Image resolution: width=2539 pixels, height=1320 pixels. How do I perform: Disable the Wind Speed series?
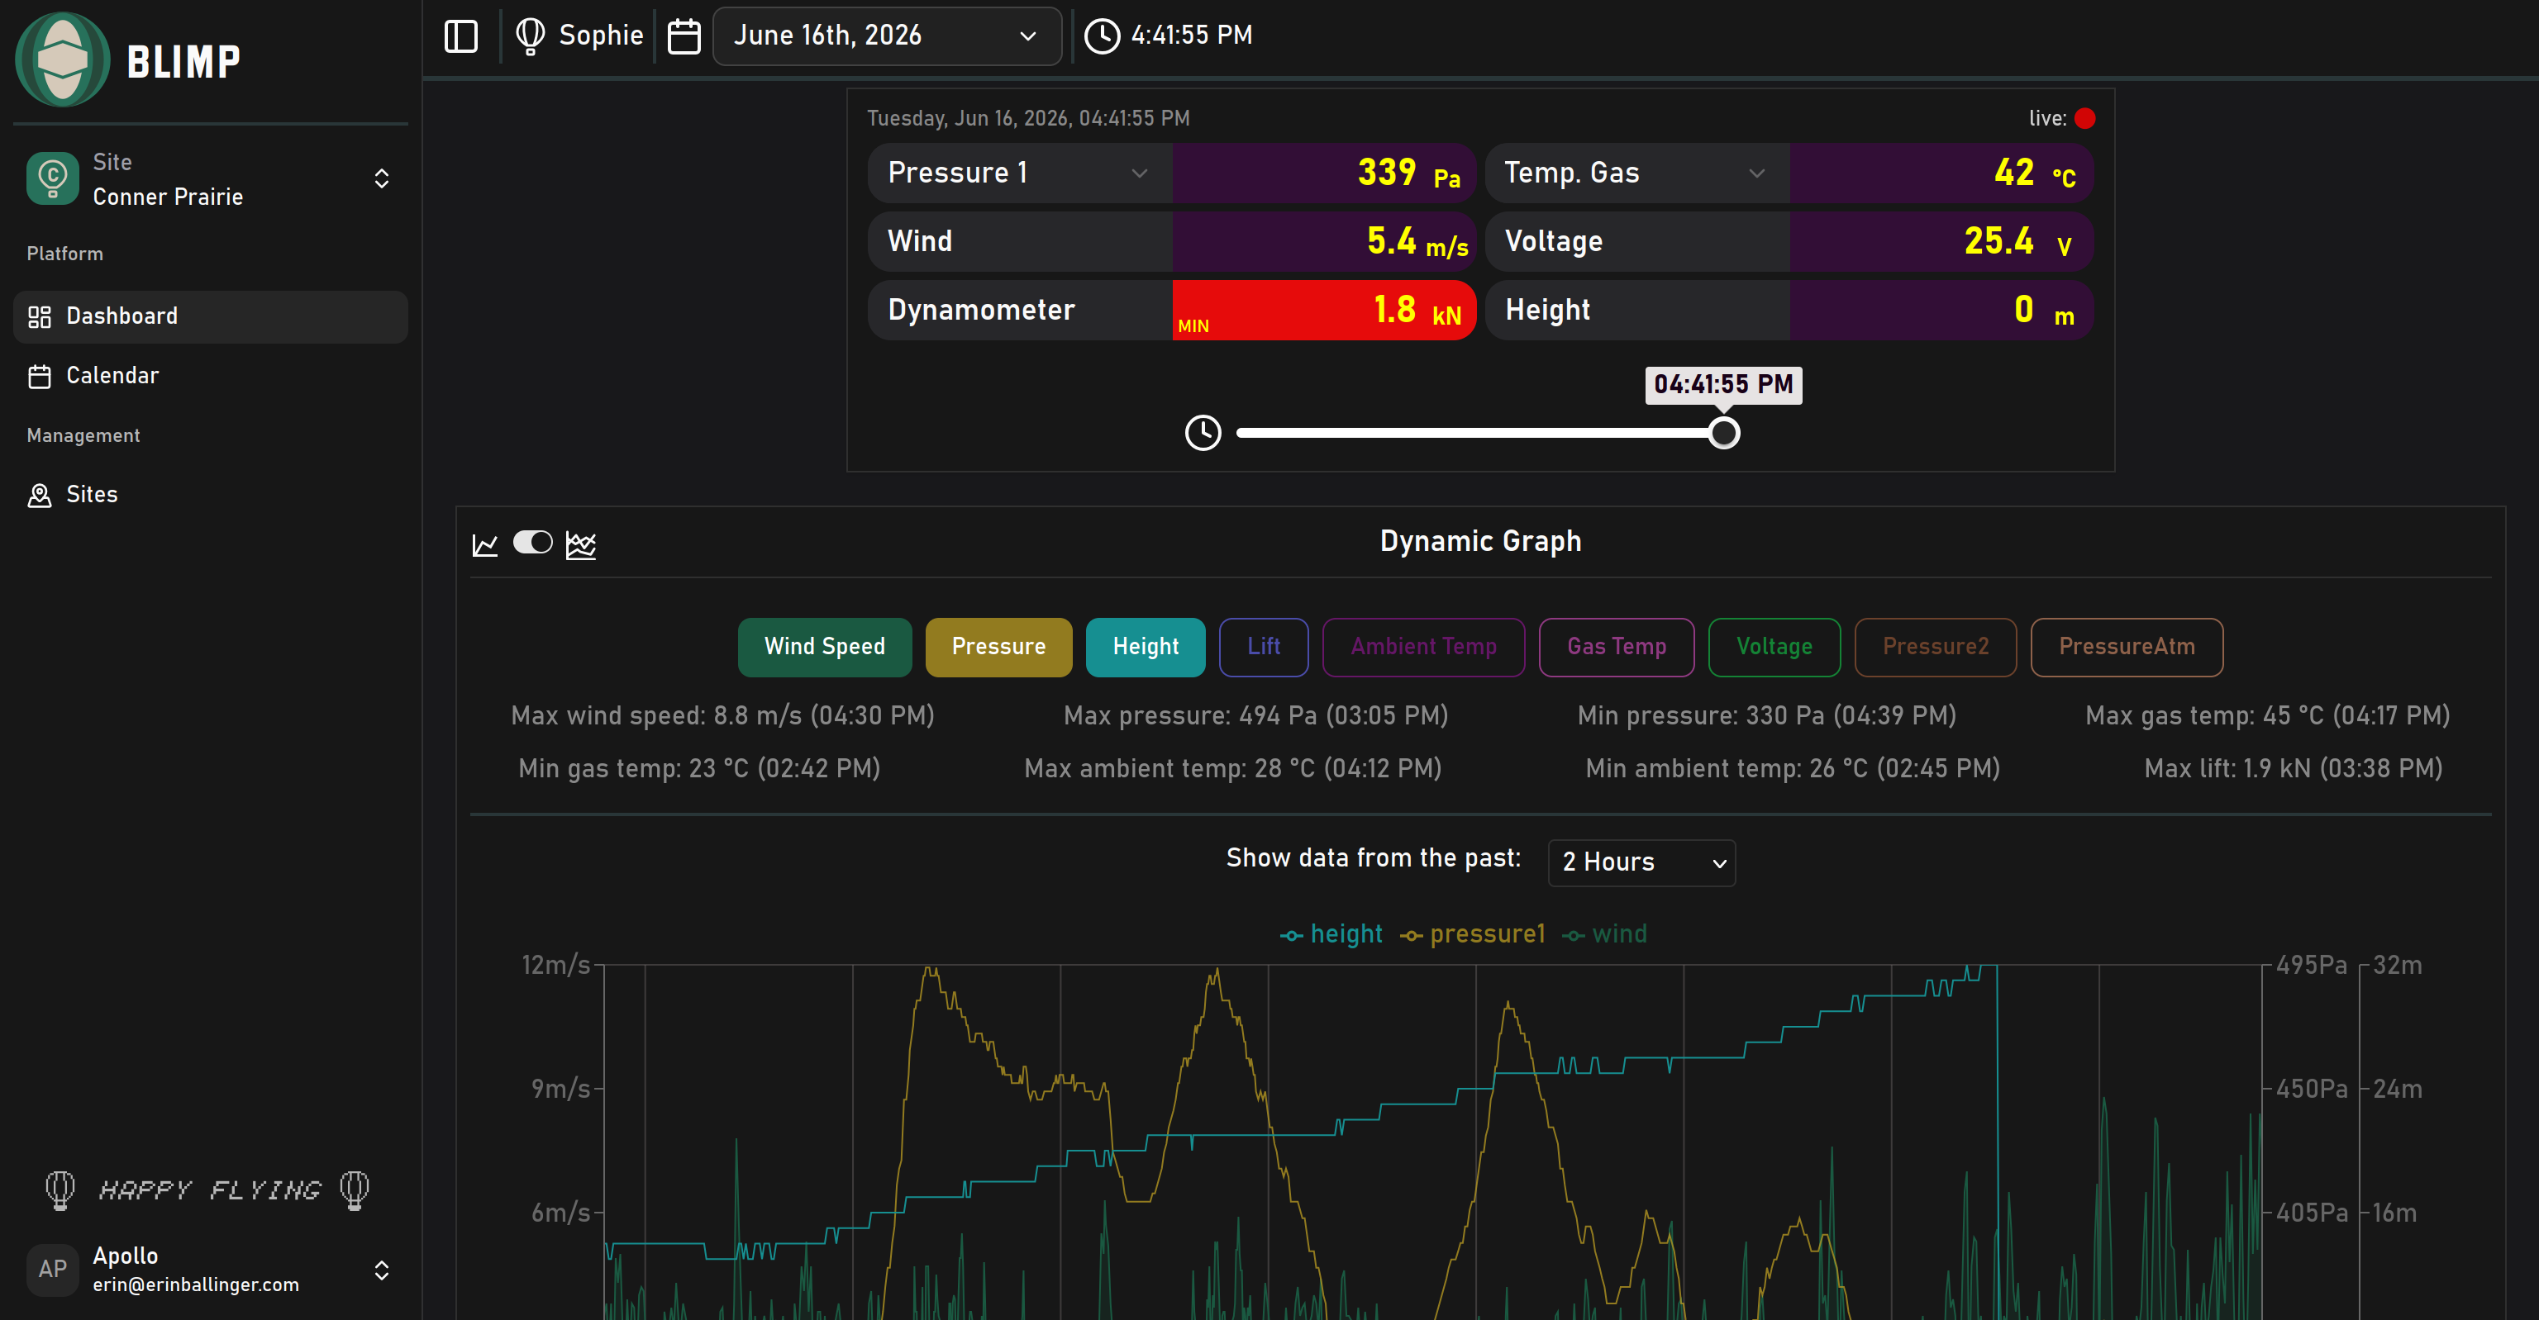point(824,647)
